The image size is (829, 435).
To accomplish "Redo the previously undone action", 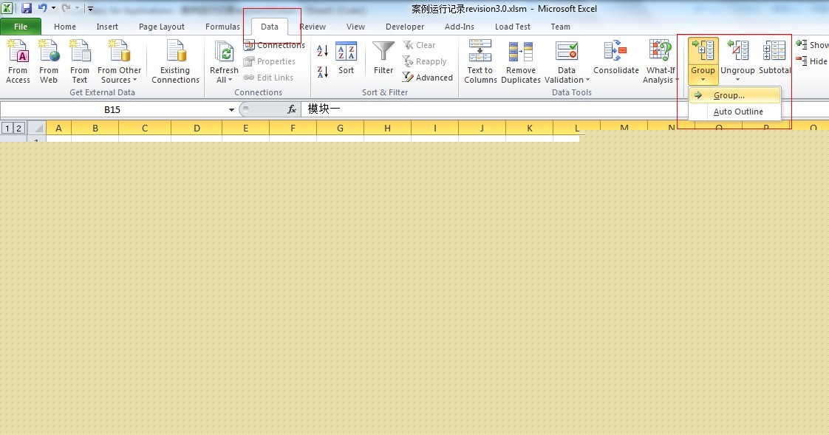I will coord(66,8).
